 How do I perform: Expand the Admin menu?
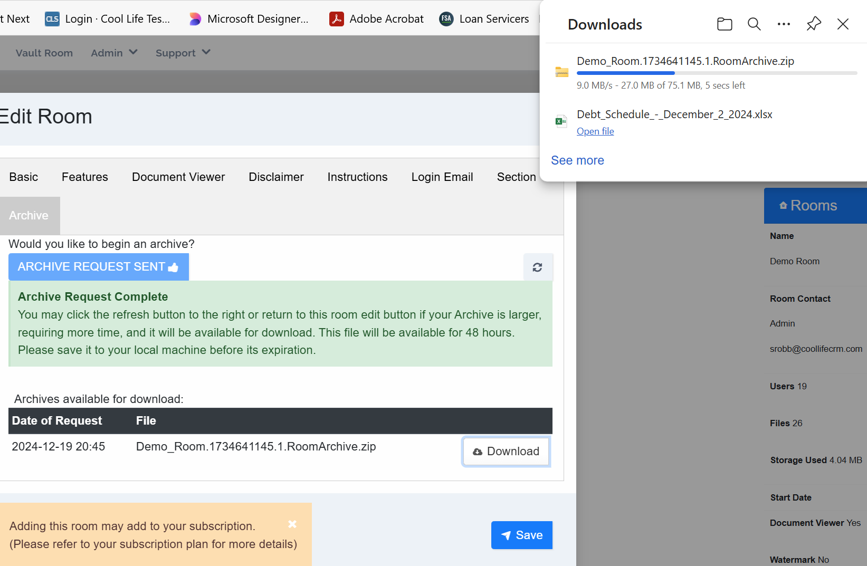pos(114,53)
